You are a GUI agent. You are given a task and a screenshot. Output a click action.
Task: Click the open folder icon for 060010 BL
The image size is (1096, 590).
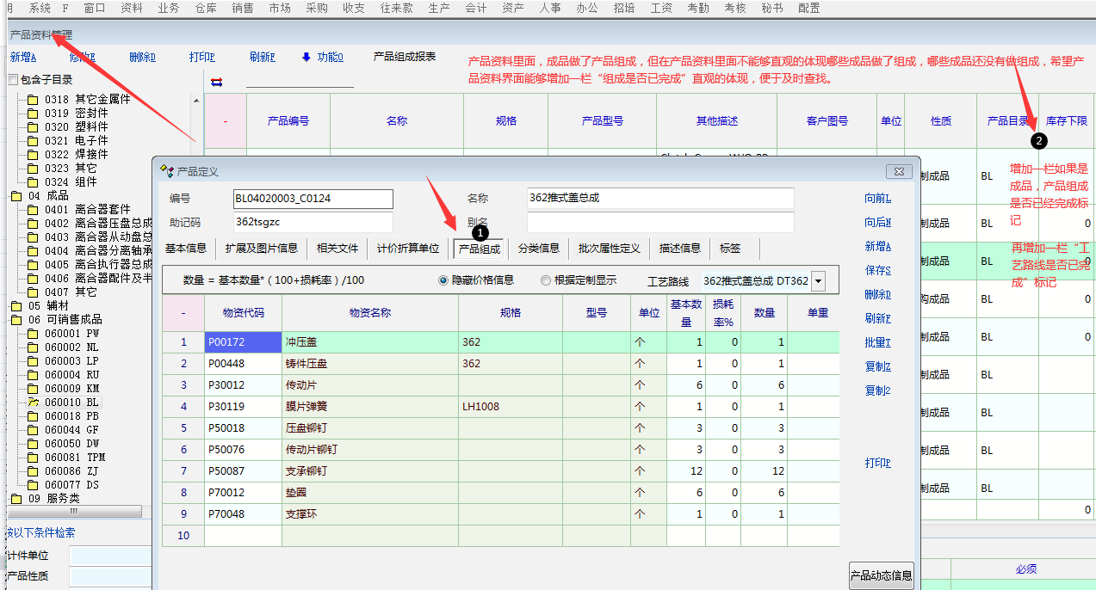33,403
